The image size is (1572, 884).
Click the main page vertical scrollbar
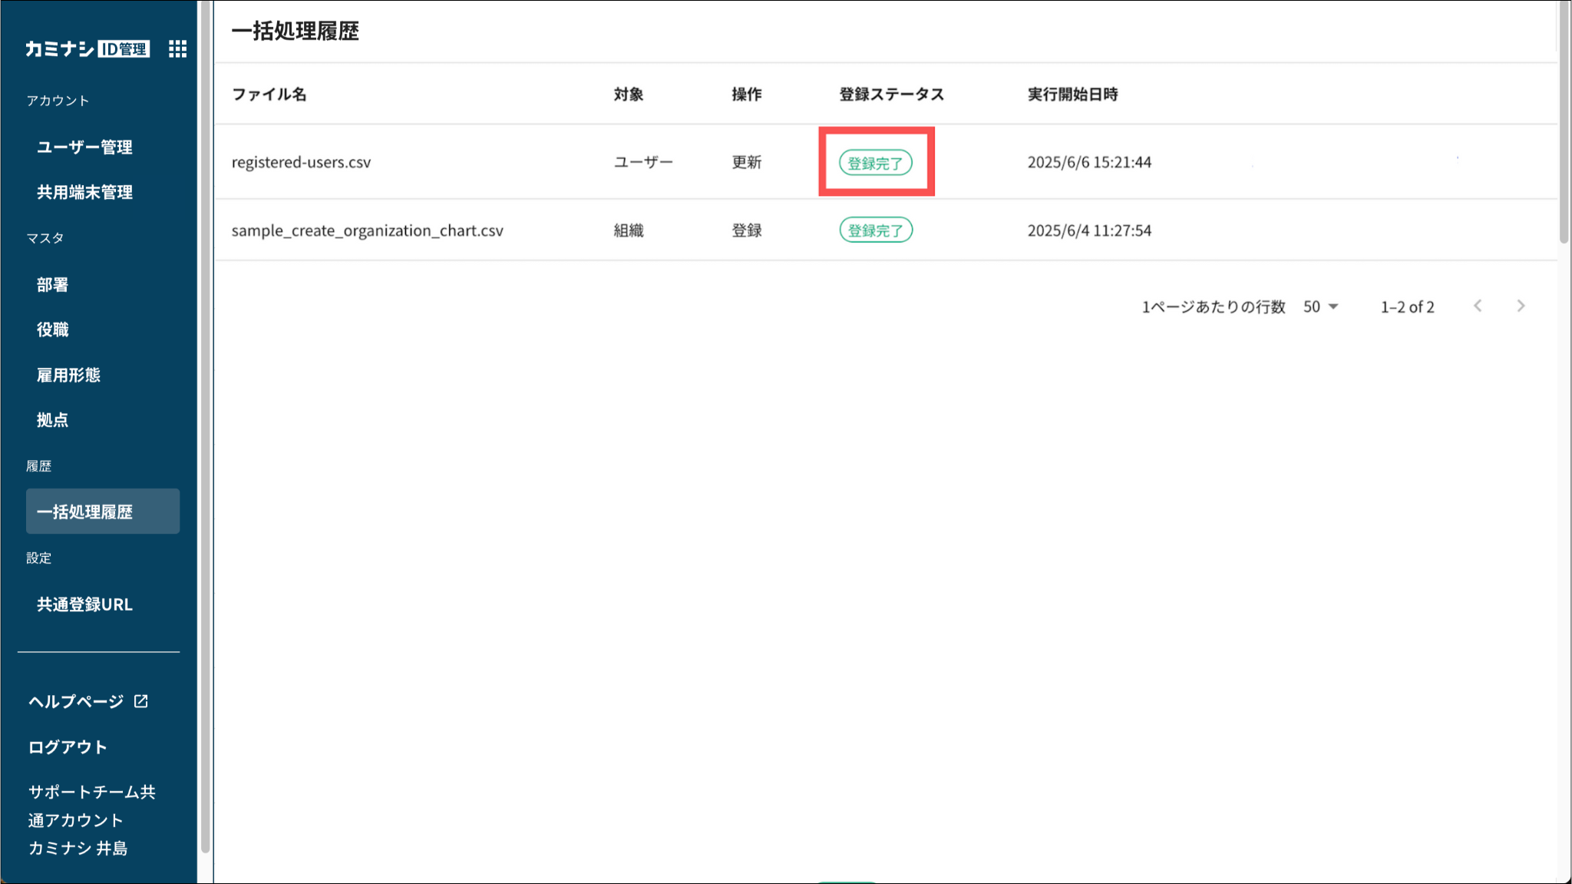pos(1564,123)
